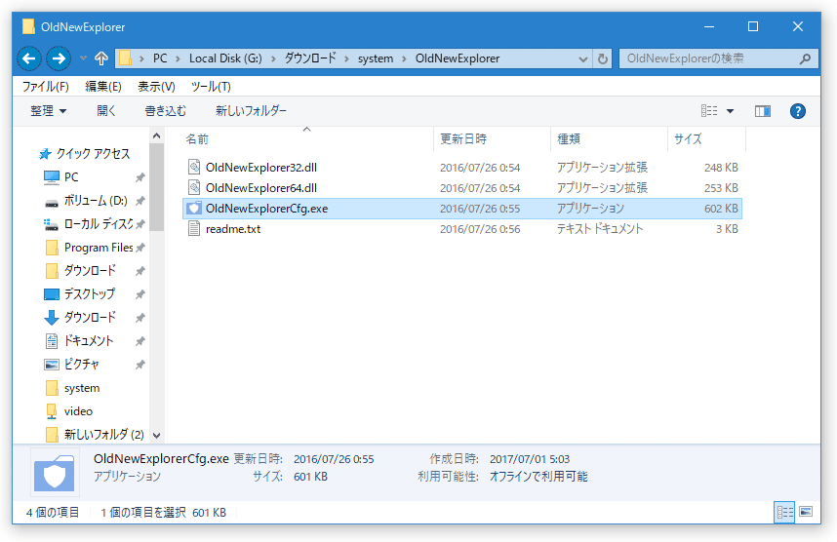Viewport: 837px width, 542px height.
Task: Expand the chevron after PC in breadcrumb
Action: [178, 58]
